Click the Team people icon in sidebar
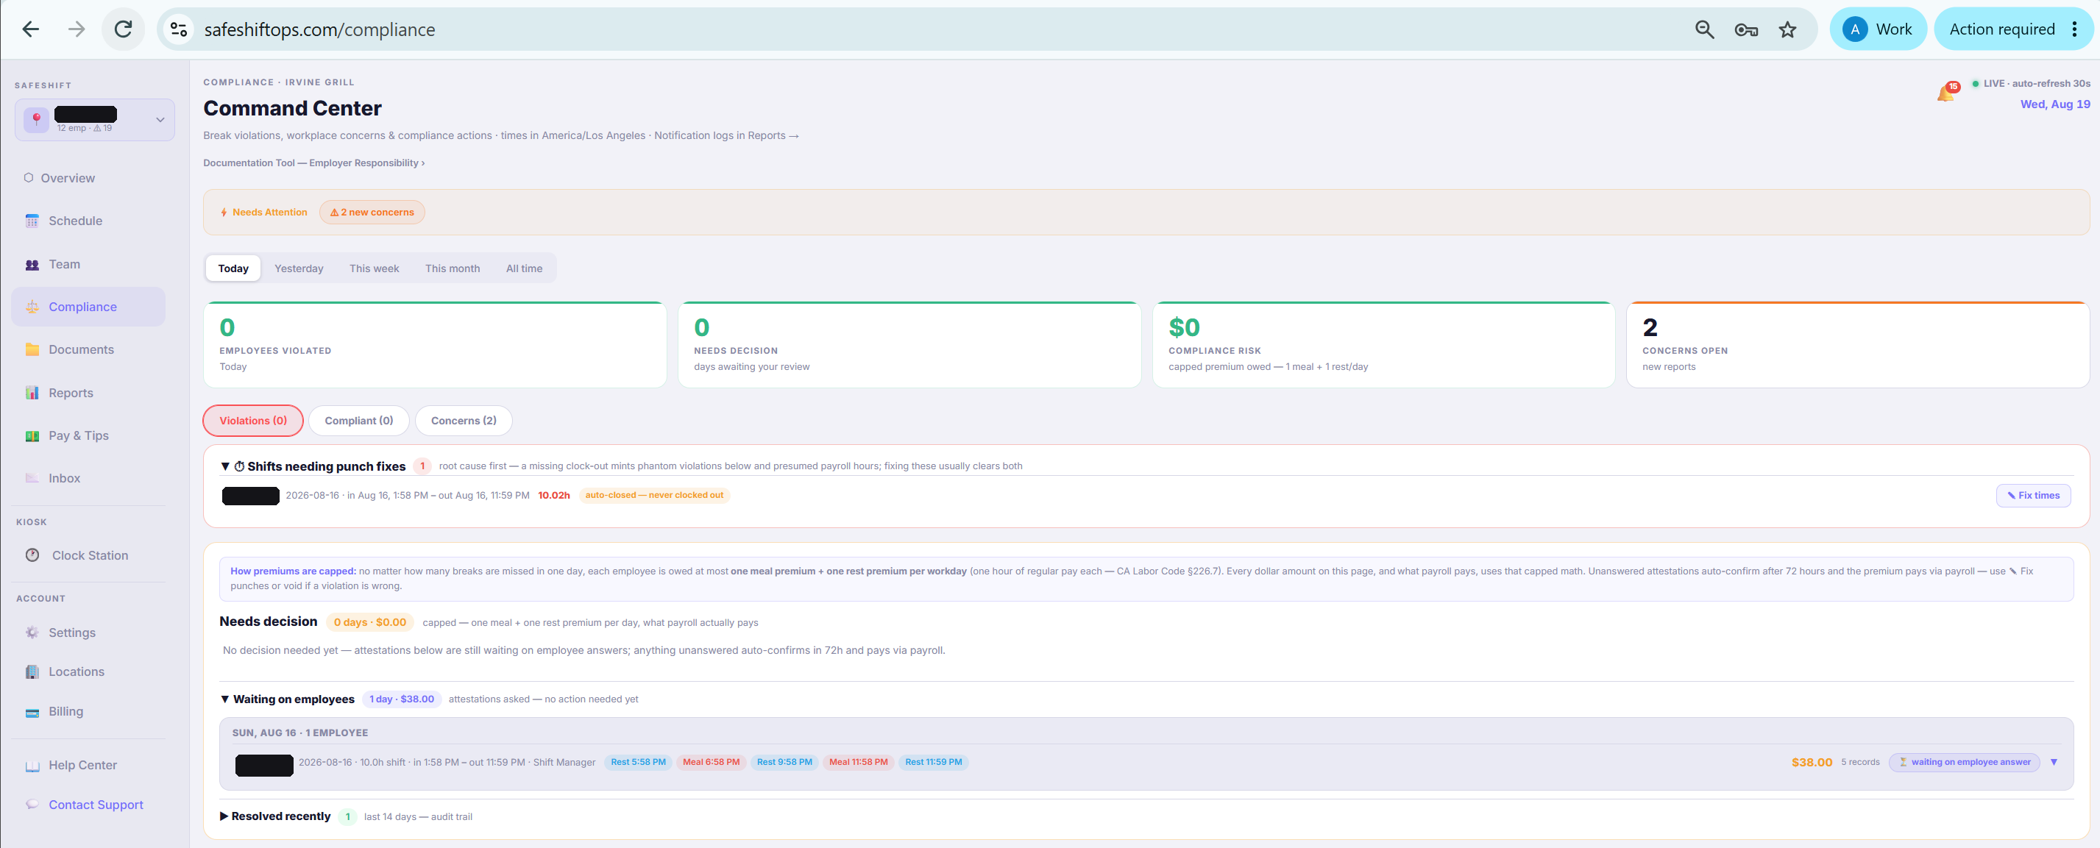Viewport: 2100px width, 848px height. pyautogui.click(x=32, y=264)
